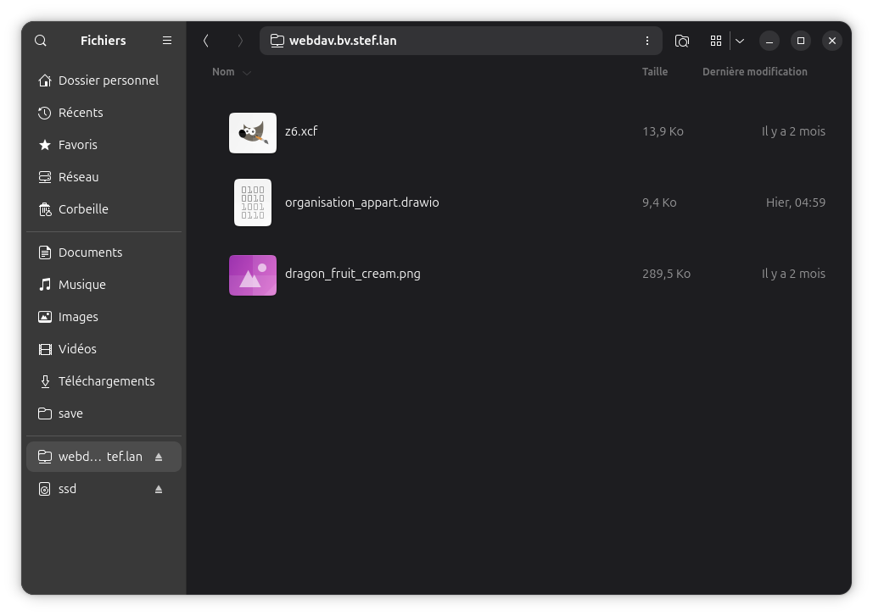
Task: Go to Documents folder
Action: point(104,253)
